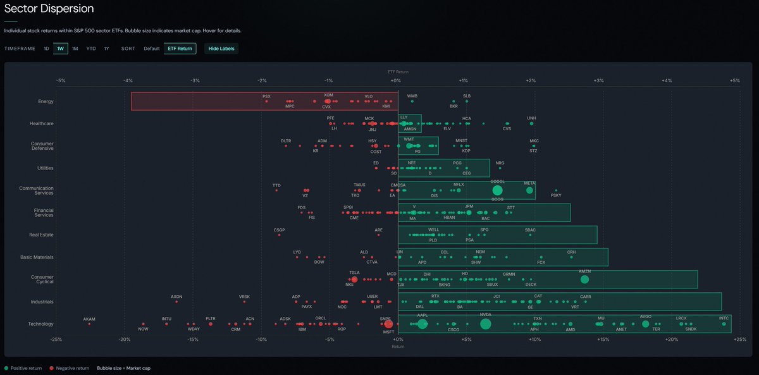
Task: Click the Communication Services sector label
Action: [x=37, y=190]
